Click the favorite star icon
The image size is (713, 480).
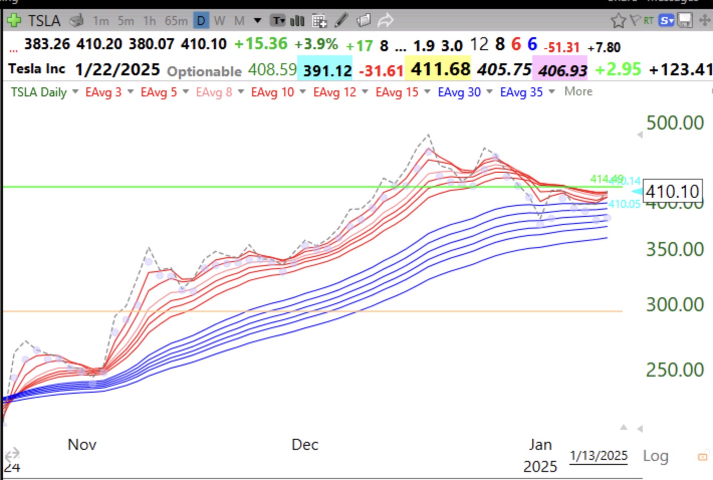pyautogui.click(x=618, y=21)
